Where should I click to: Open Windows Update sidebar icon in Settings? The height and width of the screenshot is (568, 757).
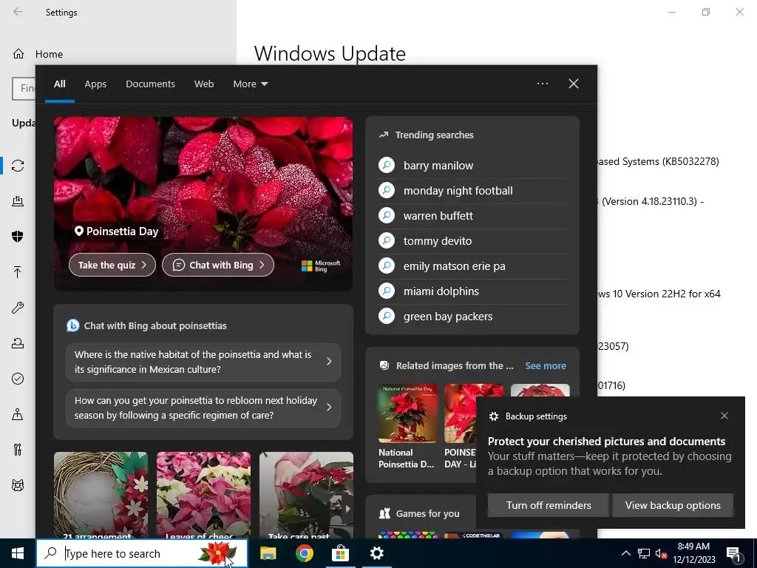click(18, 166)
